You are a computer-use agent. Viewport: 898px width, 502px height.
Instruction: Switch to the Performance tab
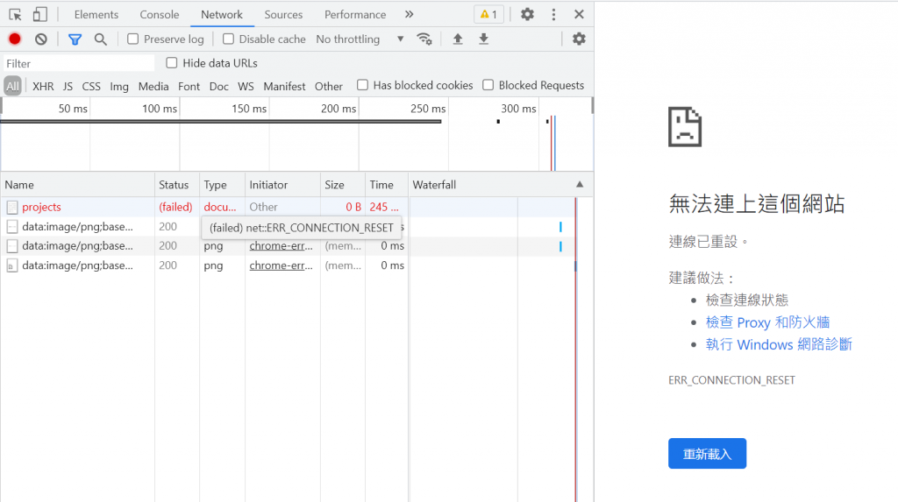tap(355, 14)
